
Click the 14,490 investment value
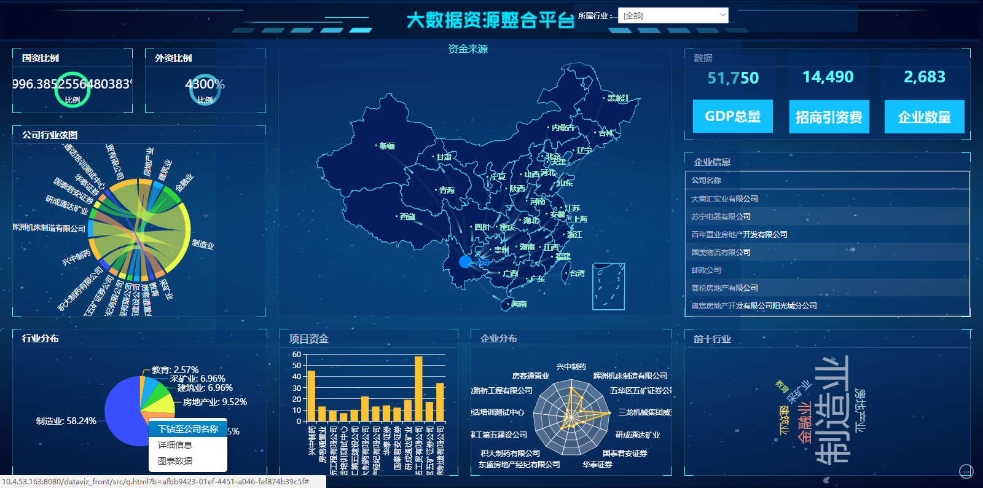[828, 77]
